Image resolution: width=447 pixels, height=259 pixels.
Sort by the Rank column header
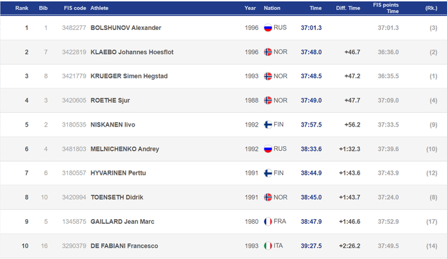click(22, 8)
